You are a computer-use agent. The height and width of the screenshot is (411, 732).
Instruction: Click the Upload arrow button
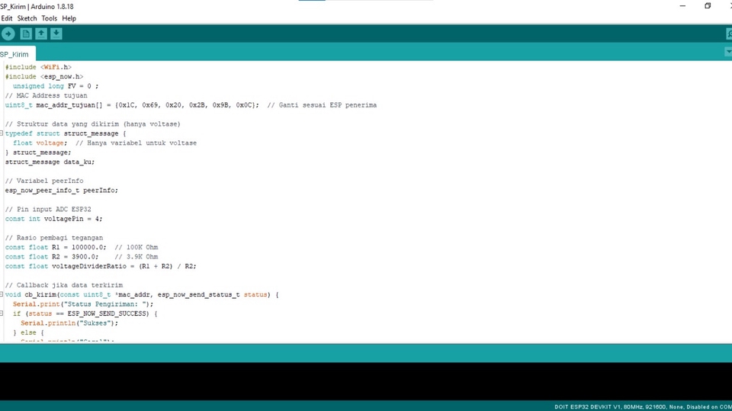click(8, 34)
